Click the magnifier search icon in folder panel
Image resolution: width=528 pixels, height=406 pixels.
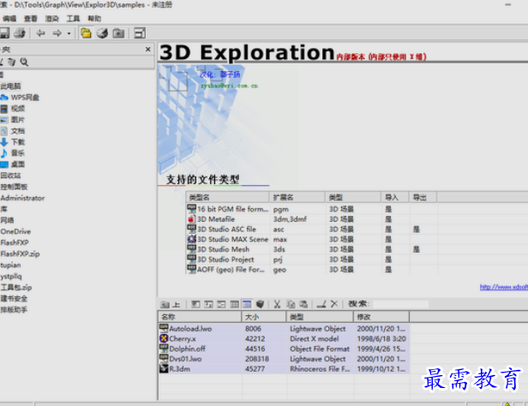(x=24, y=62)
